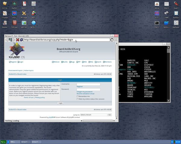
Task: Check Hide my online status this session
Action: coord(78,99)
